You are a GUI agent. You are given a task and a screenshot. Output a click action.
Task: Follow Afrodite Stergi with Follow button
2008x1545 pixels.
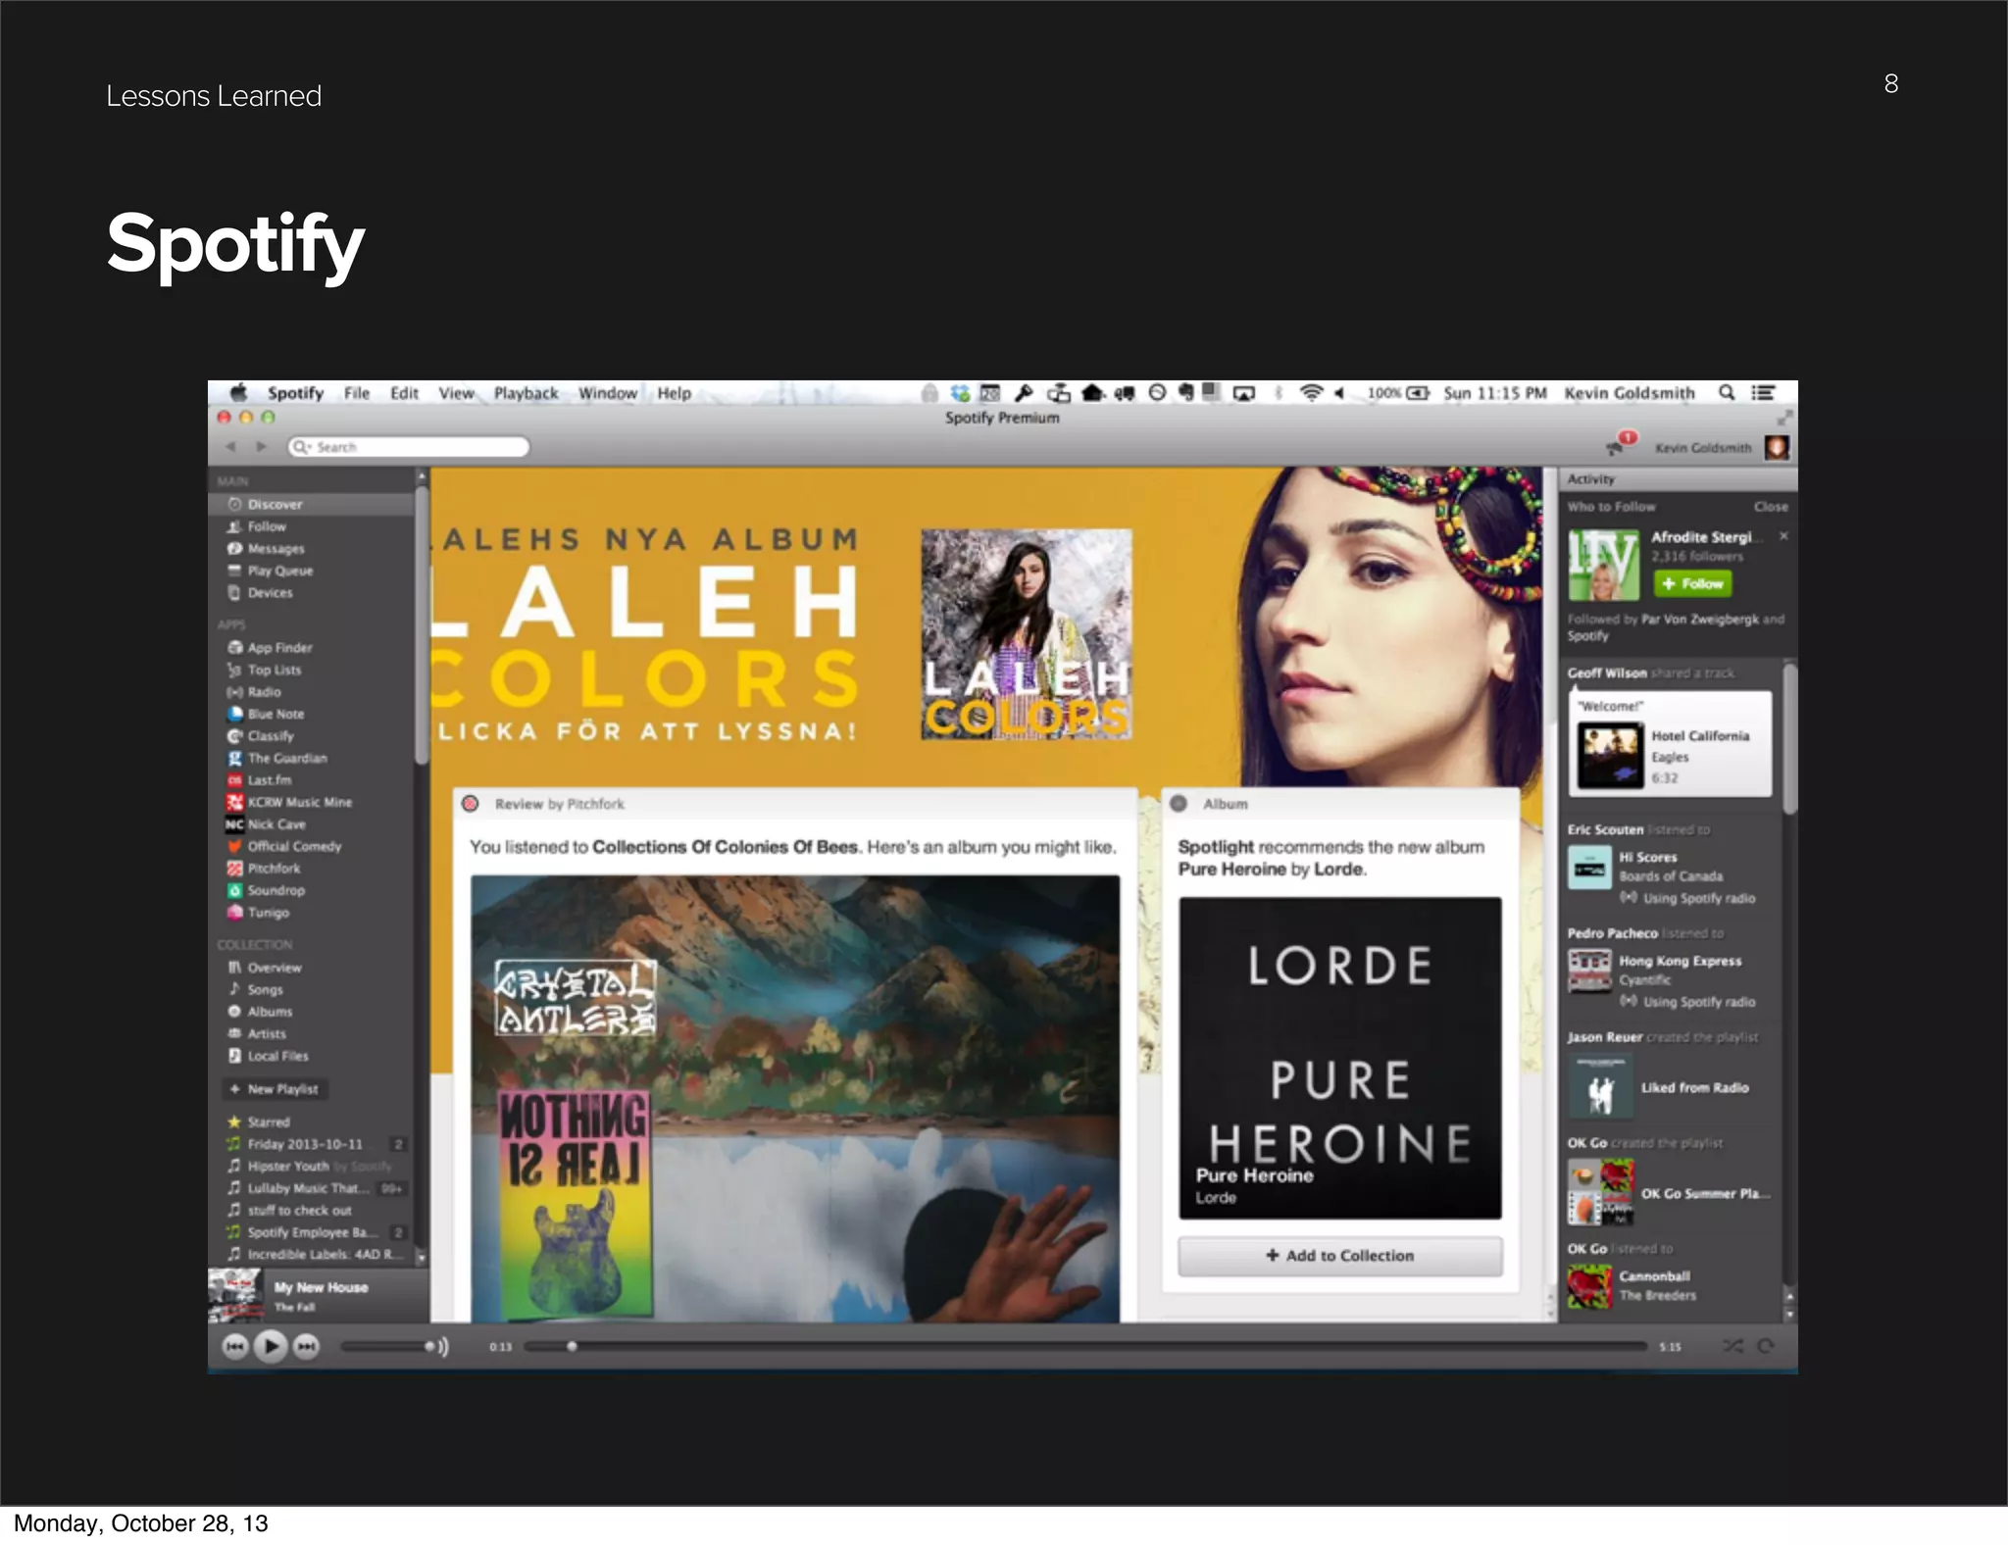tap(1692, 583)
